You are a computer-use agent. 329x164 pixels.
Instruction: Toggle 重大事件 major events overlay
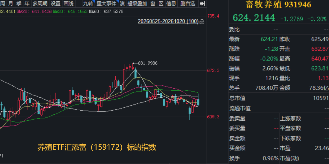coord(106,4)
